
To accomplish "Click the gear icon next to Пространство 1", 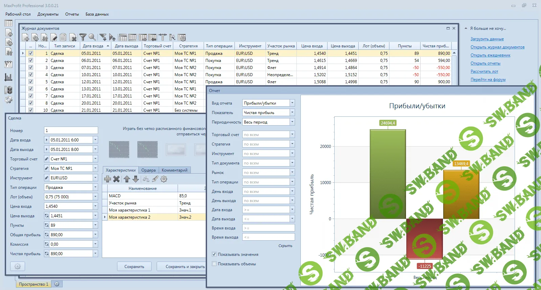I will click(x=57, y=284).
